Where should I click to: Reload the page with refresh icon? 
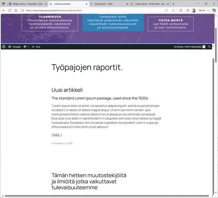(x=10, y=10)
